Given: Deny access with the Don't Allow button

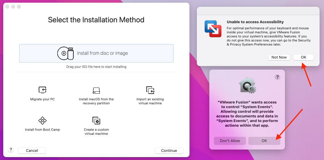Looking at the screenshot, I should click(x=230, y=141).
